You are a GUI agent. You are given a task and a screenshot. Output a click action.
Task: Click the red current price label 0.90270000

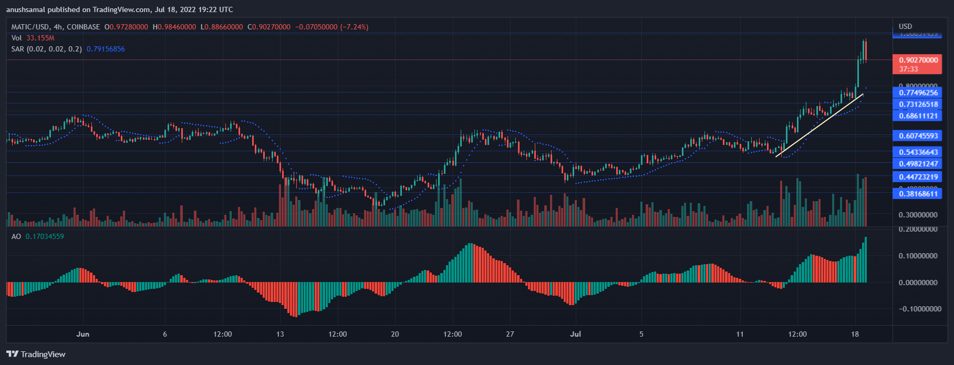point(917,60)
